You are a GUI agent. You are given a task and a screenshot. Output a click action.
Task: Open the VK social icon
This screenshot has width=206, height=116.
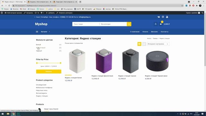point(159,17)
